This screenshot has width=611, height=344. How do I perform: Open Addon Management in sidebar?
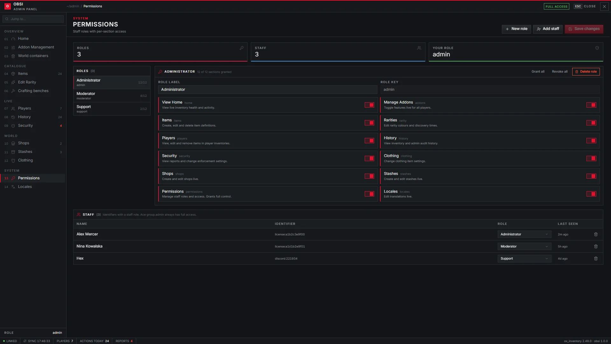[33, 47]
